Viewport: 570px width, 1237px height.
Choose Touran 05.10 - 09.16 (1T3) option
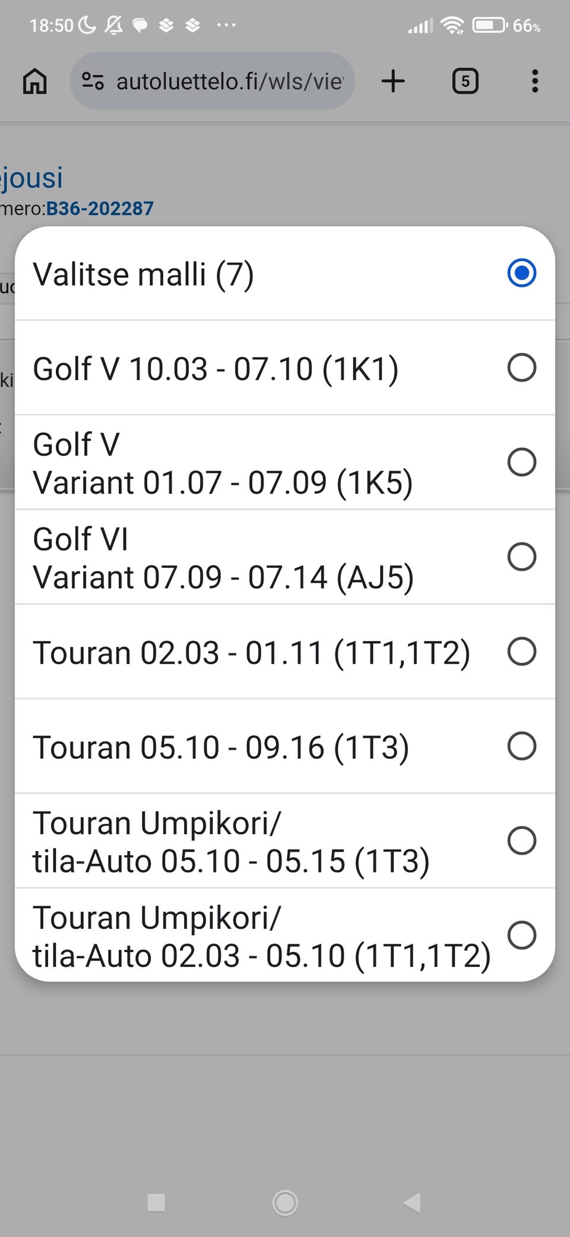285,746
